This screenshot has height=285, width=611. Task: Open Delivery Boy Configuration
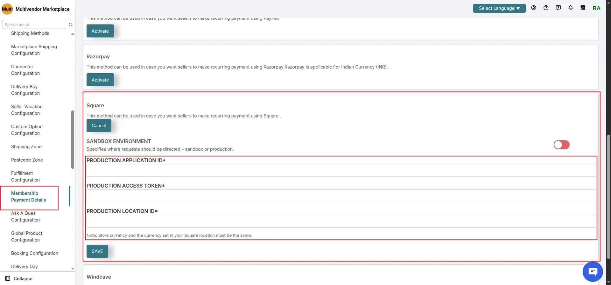coord(25,90)
